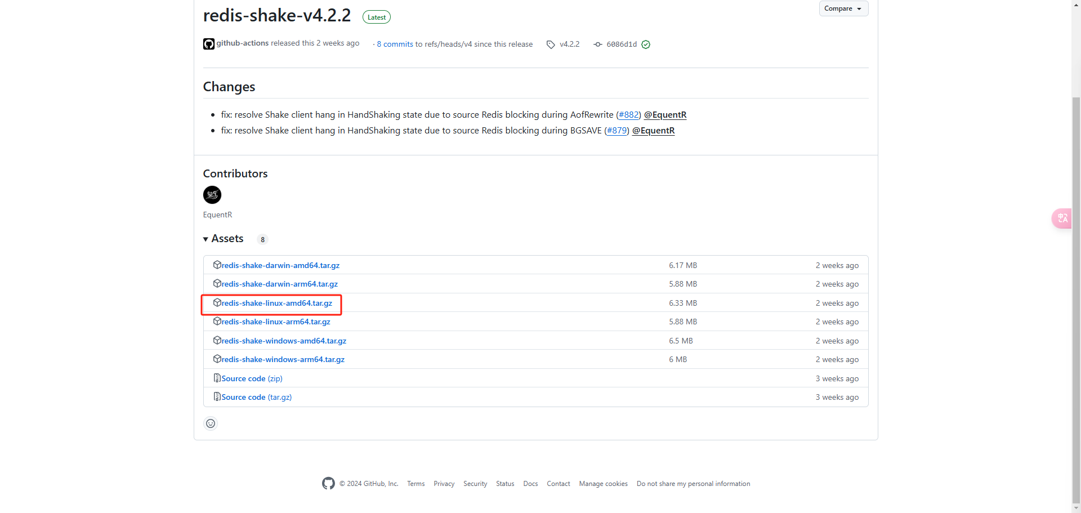Screen dimensions: 1081x513
Task: Click the 6 MB file size text
Action: (678, 359)
